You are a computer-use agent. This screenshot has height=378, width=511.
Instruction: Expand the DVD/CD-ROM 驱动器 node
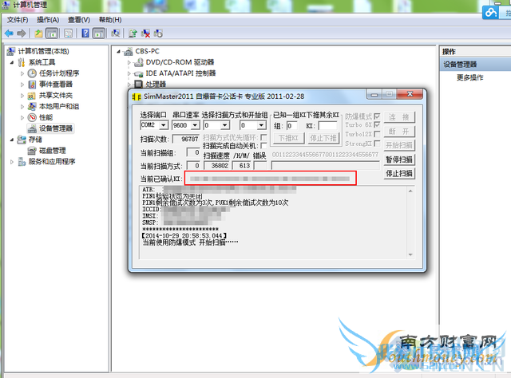(x=129, y=62)
